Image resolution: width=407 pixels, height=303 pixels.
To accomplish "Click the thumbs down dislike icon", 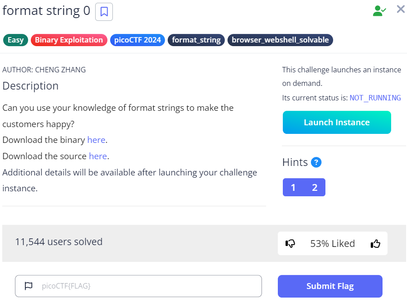I will tap(291, 244).
